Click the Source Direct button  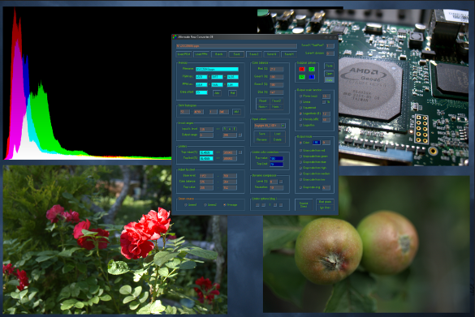click(x=304, y=205)
